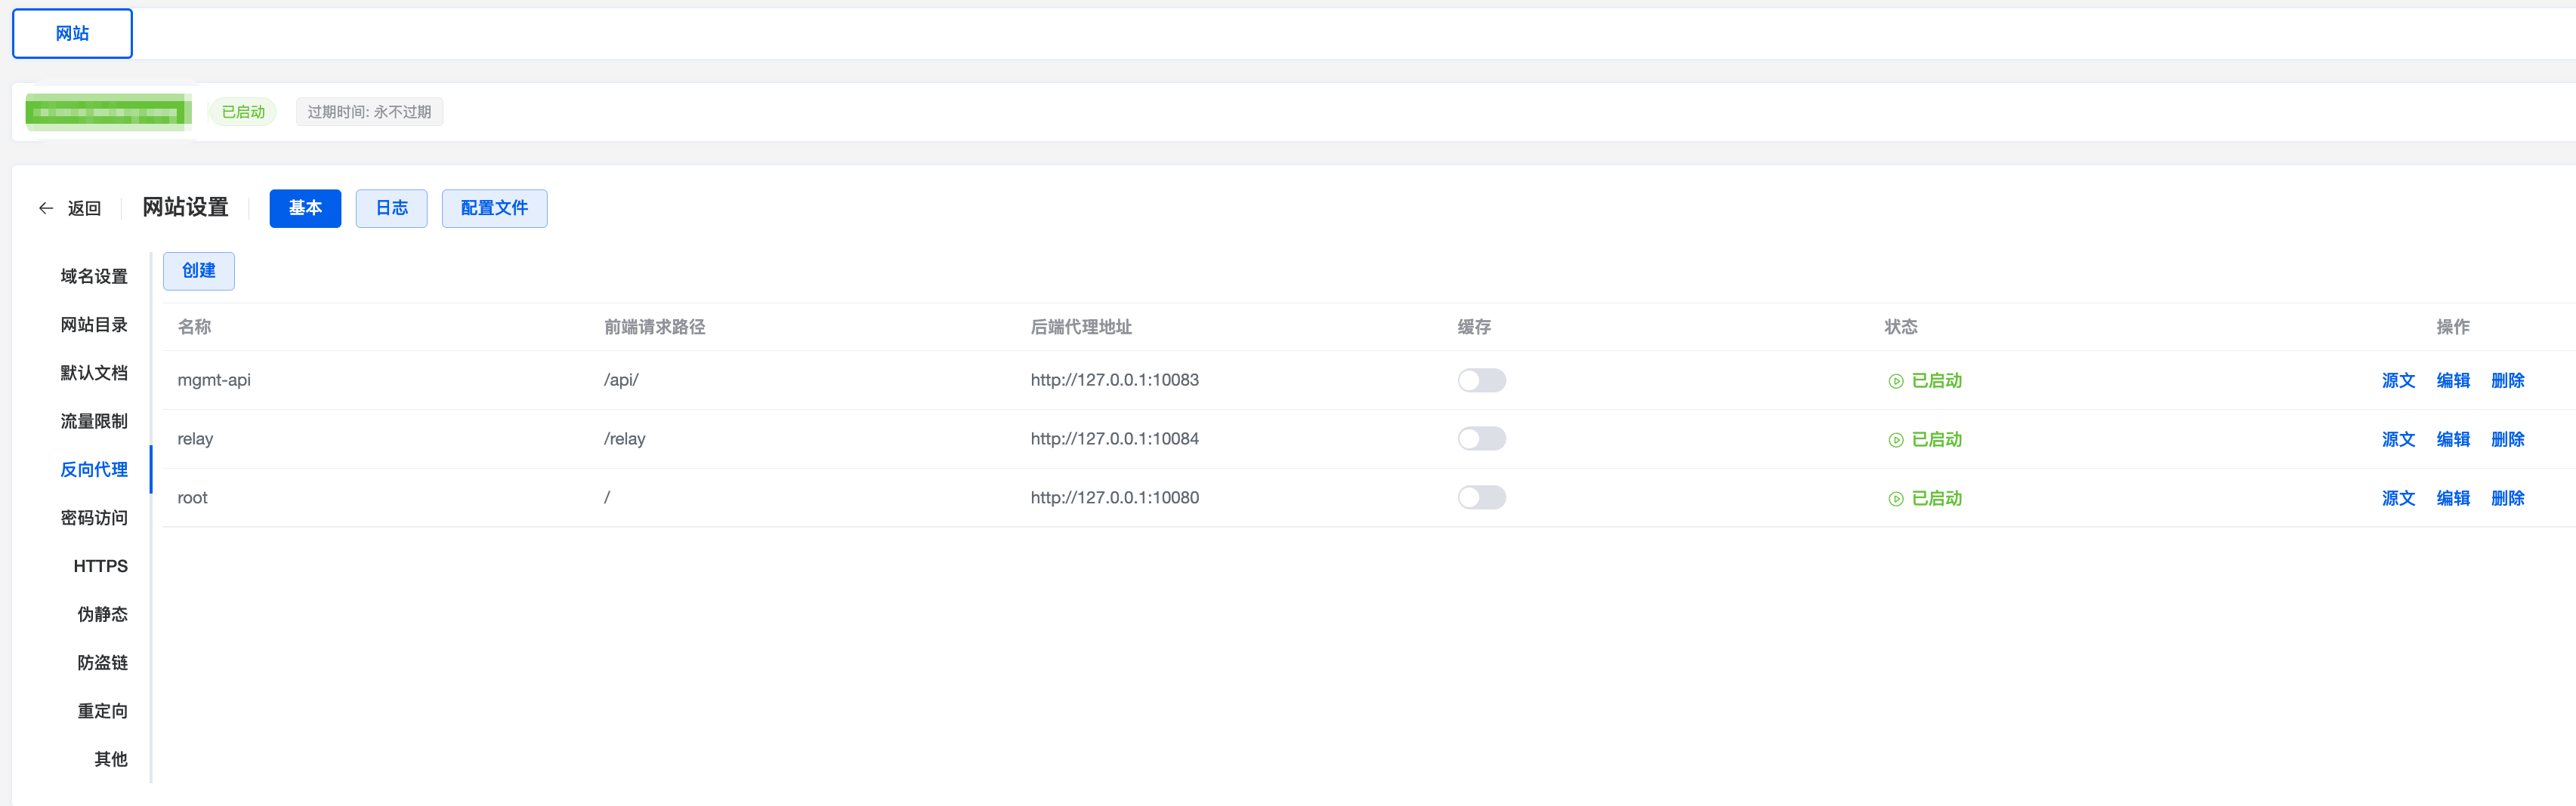The image size is (2576, 806).
Task: Click the /api/ path cell
Action: [621, 380]
